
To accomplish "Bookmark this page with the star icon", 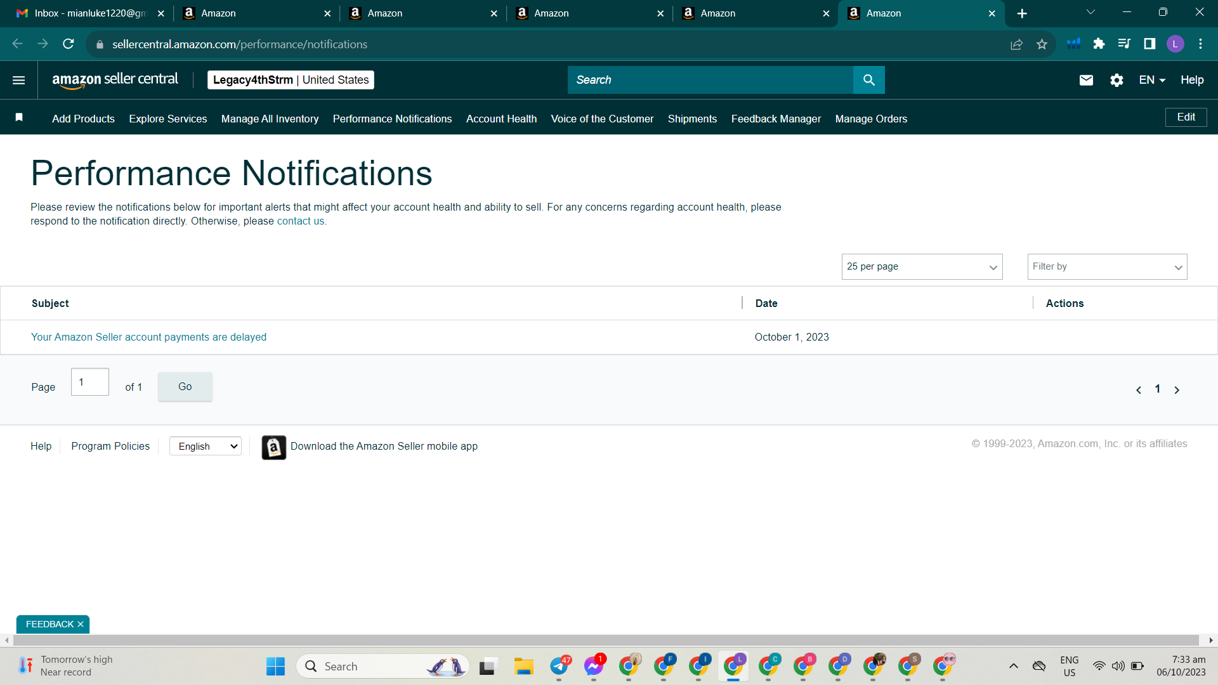I will [x=1042, y=44].
